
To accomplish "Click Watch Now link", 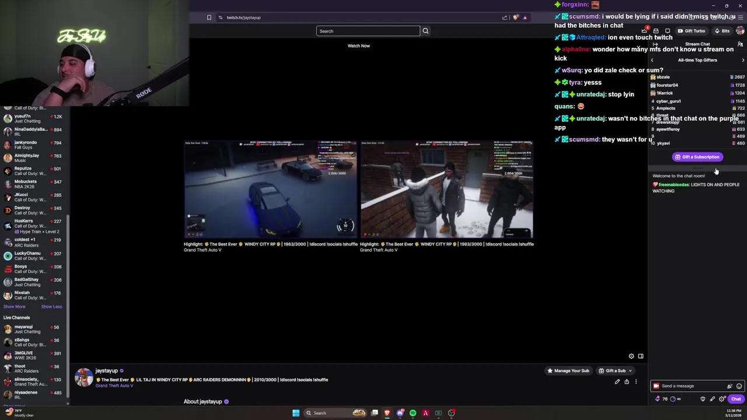I will click(358, 45).
